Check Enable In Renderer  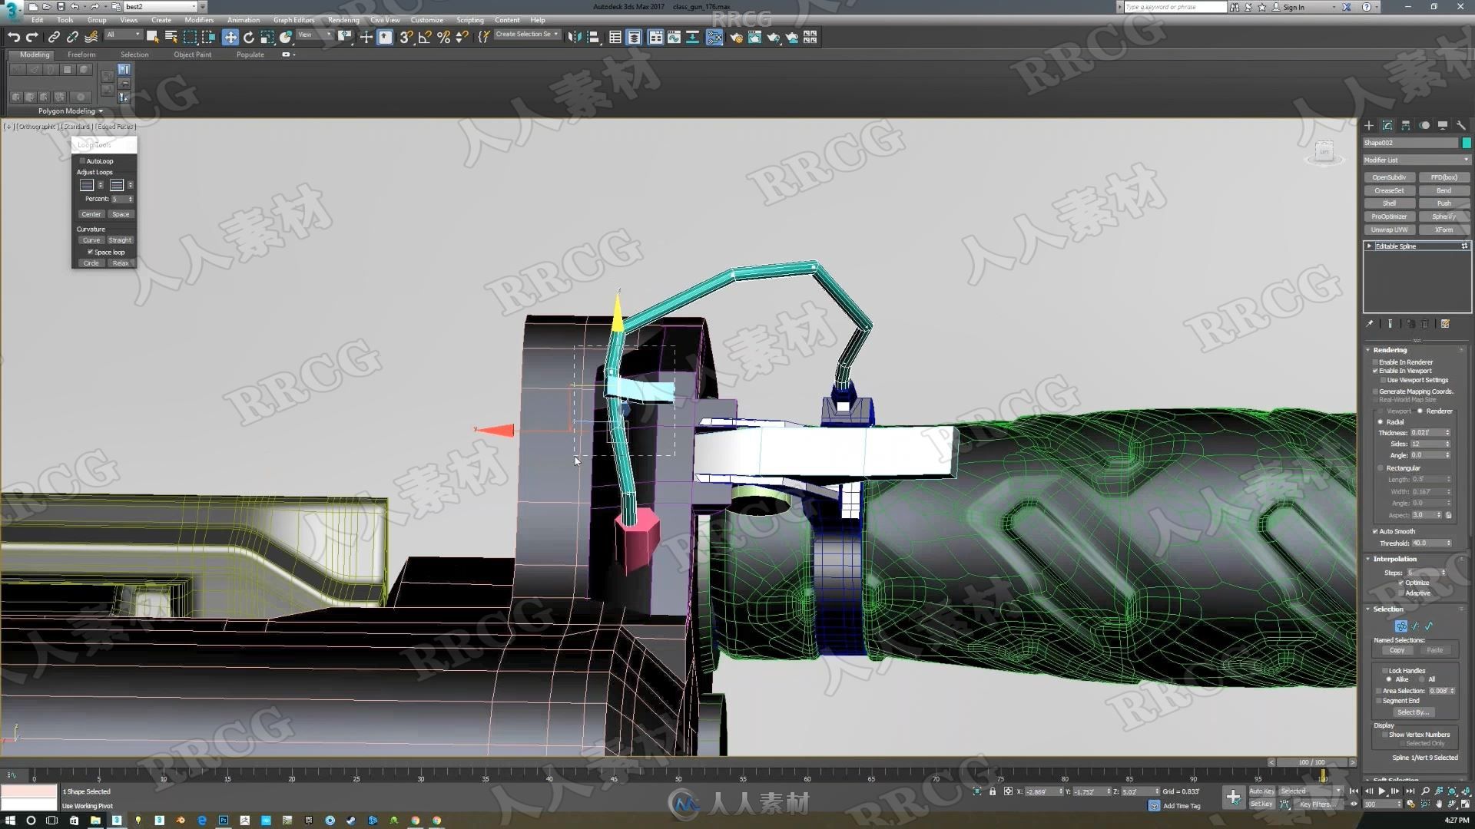[x=1375, y=362]
